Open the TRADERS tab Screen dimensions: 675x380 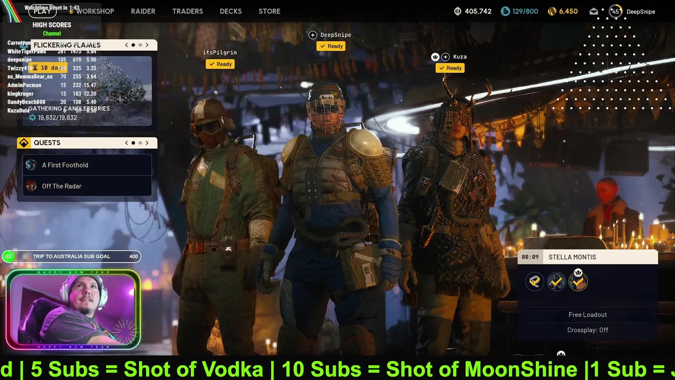[x=187, y=11]
